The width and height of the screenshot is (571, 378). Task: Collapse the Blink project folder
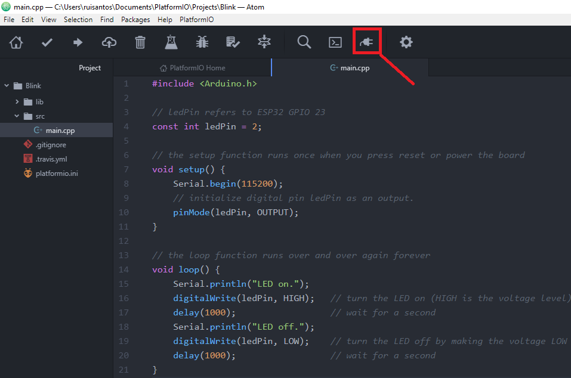pos(7,86)
